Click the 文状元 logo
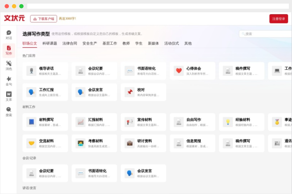 click(14, 18)
